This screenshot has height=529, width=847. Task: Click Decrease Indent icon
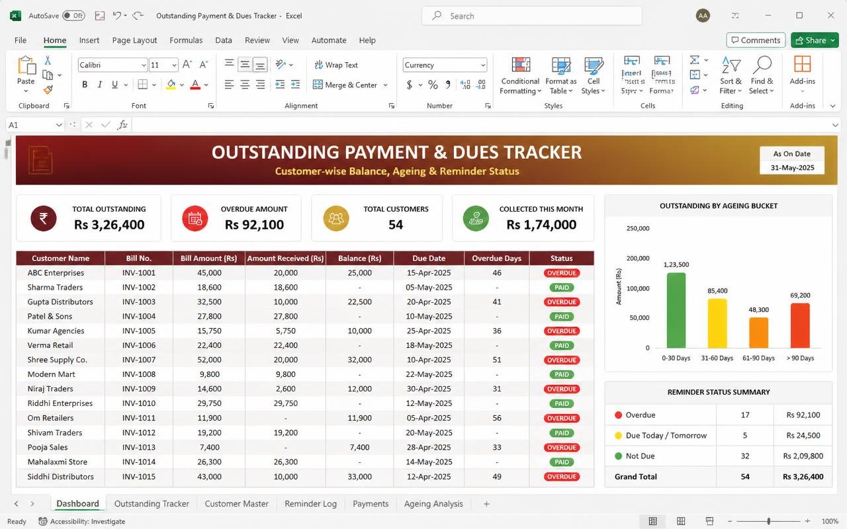click(280, 85)
